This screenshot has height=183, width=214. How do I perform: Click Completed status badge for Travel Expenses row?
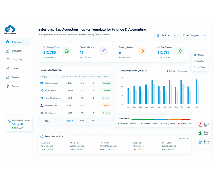click(x=106, y=90)
